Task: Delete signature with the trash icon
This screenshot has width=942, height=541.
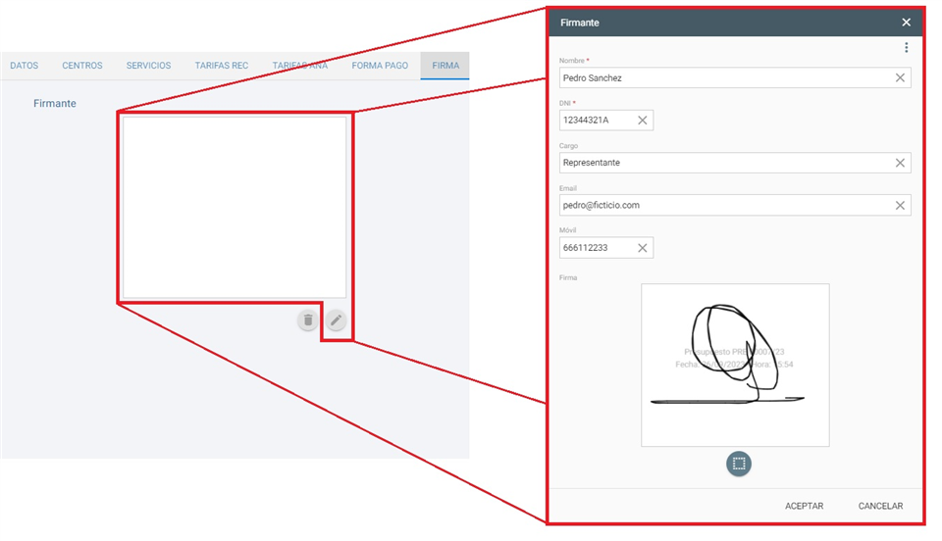Action: coord(308,320)
